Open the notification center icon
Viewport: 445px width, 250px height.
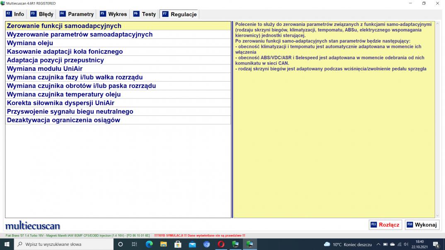point(435,244)
